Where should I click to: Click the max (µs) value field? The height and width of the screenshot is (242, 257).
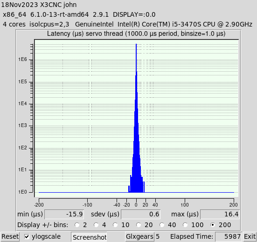tap(220, 214)
